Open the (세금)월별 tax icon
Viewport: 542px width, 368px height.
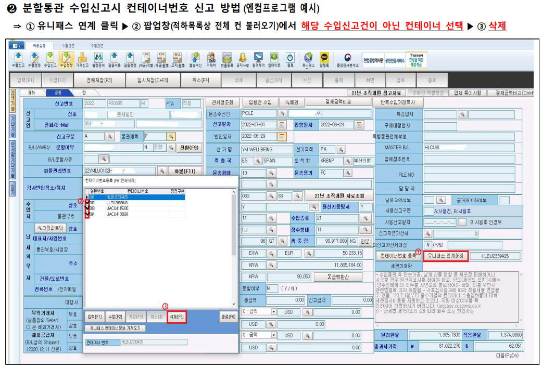(x=161, y=59)
